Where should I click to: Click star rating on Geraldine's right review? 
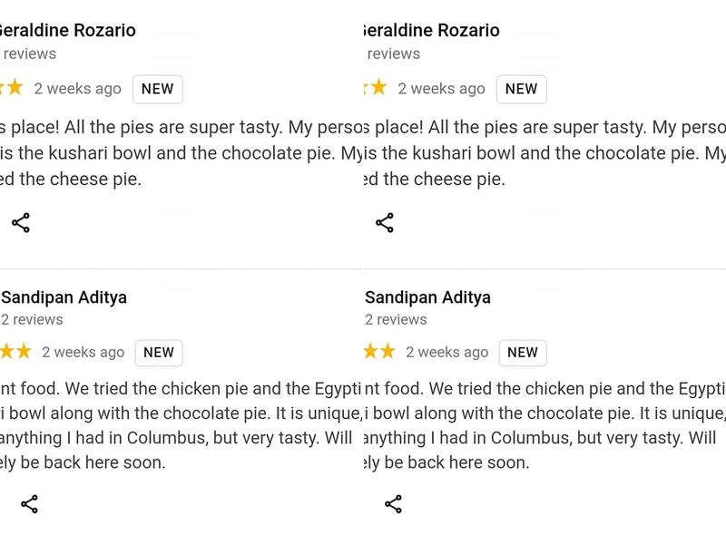tap(375, 88)
